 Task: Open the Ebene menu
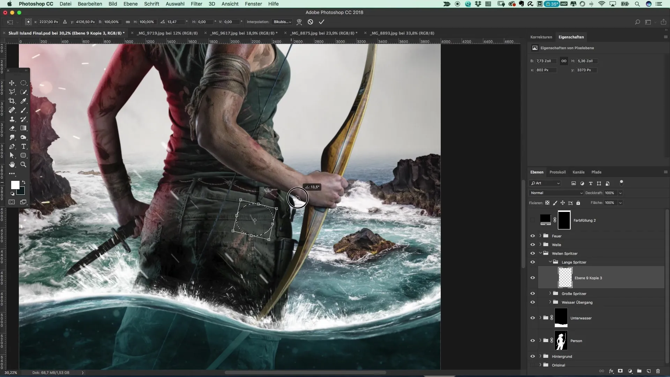131,4
